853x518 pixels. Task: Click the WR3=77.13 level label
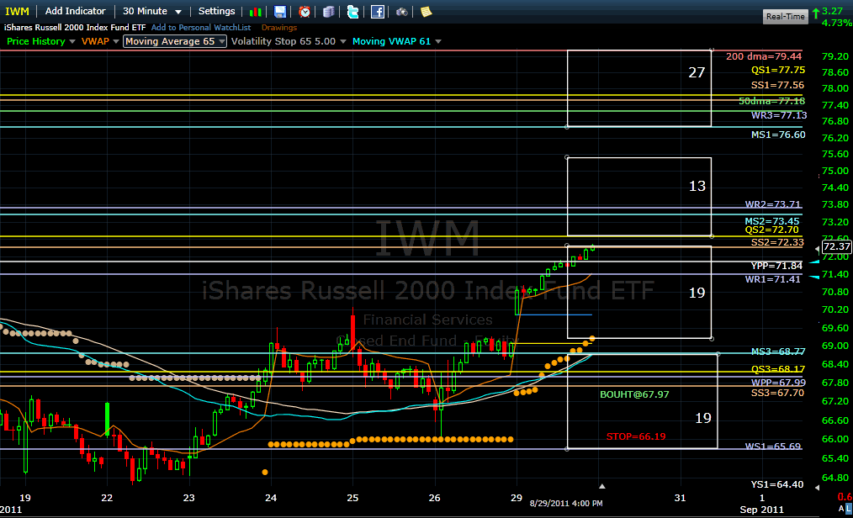(x=778, y=115)
